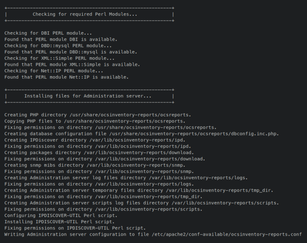
Task: Click 'Found that PERL module DBI is available.'
Action: point(61,39)
